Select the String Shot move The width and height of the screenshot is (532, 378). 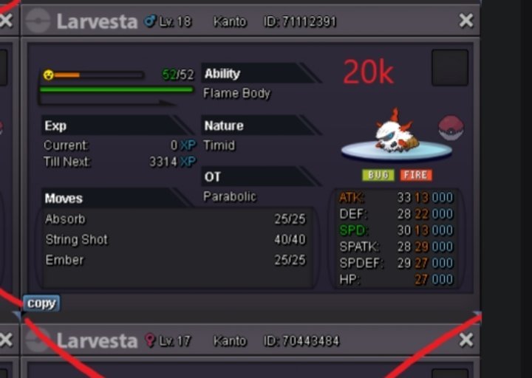175,239
